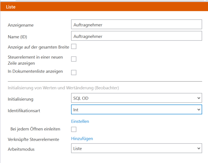
Task: Tick Bei jedem Öffnen einleiten checkbox
Action: click(74, 129)
